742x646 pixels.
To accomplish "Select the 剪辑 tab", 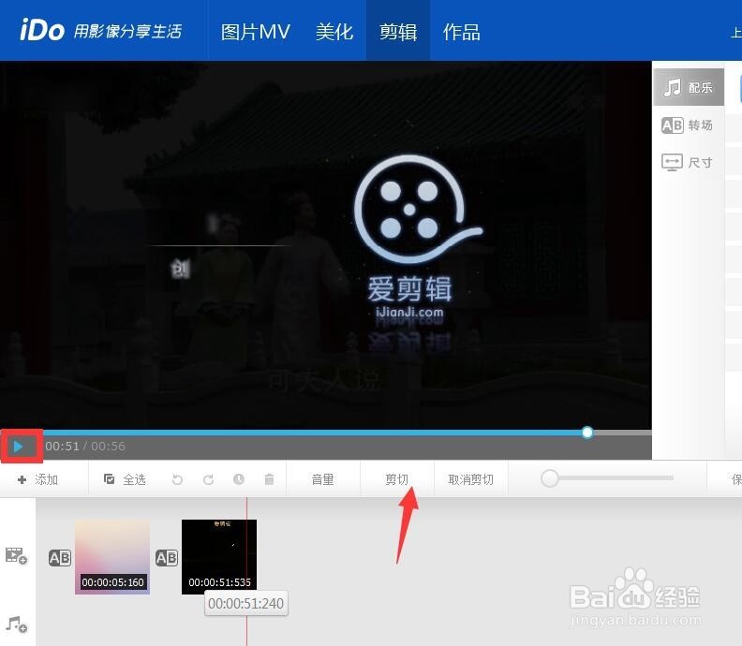I will (x=398, y=32).
